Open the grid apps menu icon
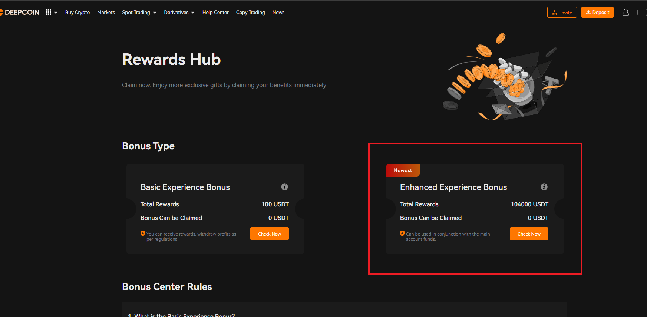 tap(49, 12)
